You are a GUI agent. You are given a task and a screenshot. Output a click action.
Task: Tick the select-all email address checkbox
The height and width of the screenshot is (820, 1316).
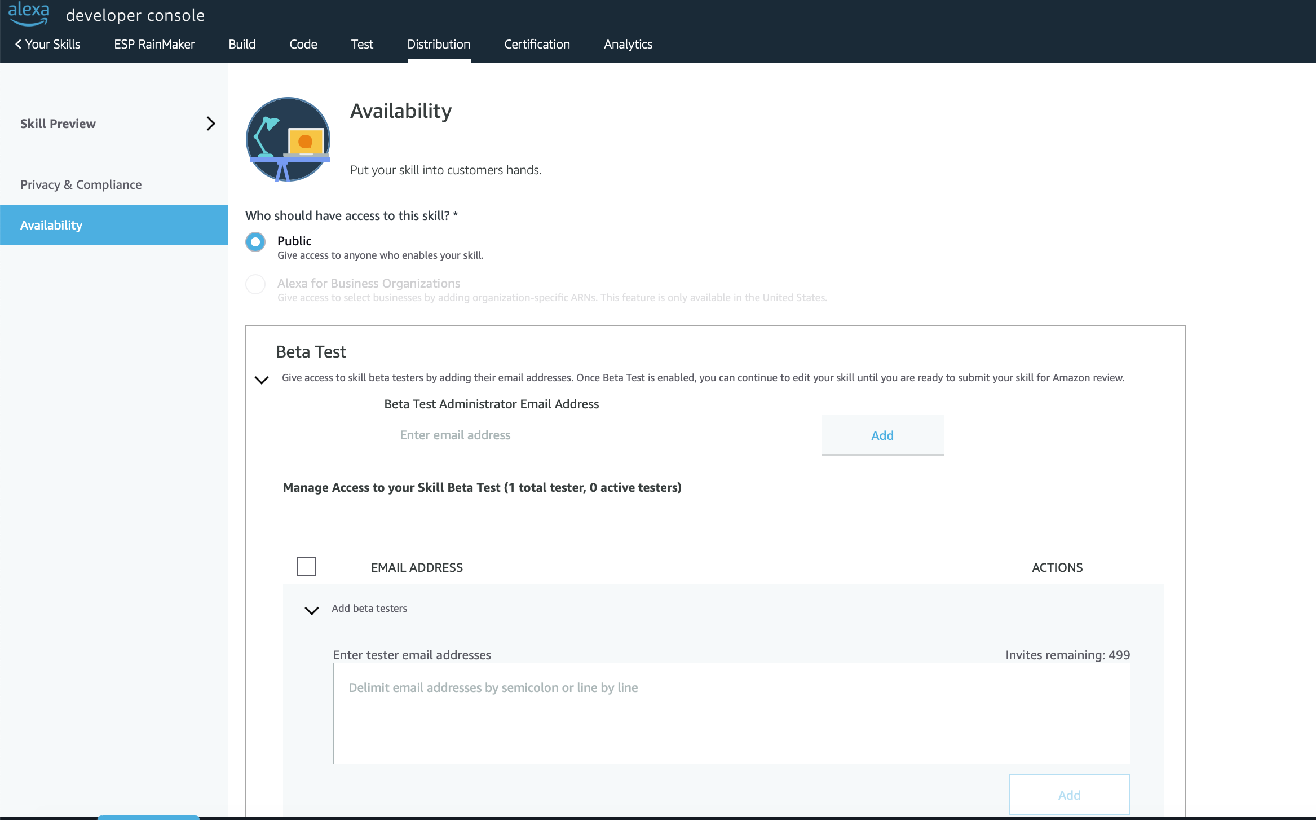pyautogui.click(x=306, y=566)
